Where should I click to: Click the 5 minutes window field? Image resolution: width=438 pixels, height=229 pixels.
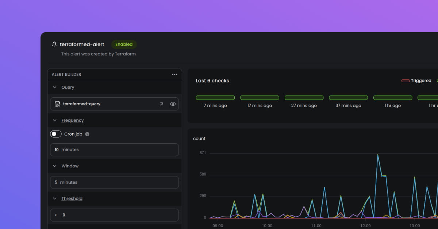pos(114,182)
